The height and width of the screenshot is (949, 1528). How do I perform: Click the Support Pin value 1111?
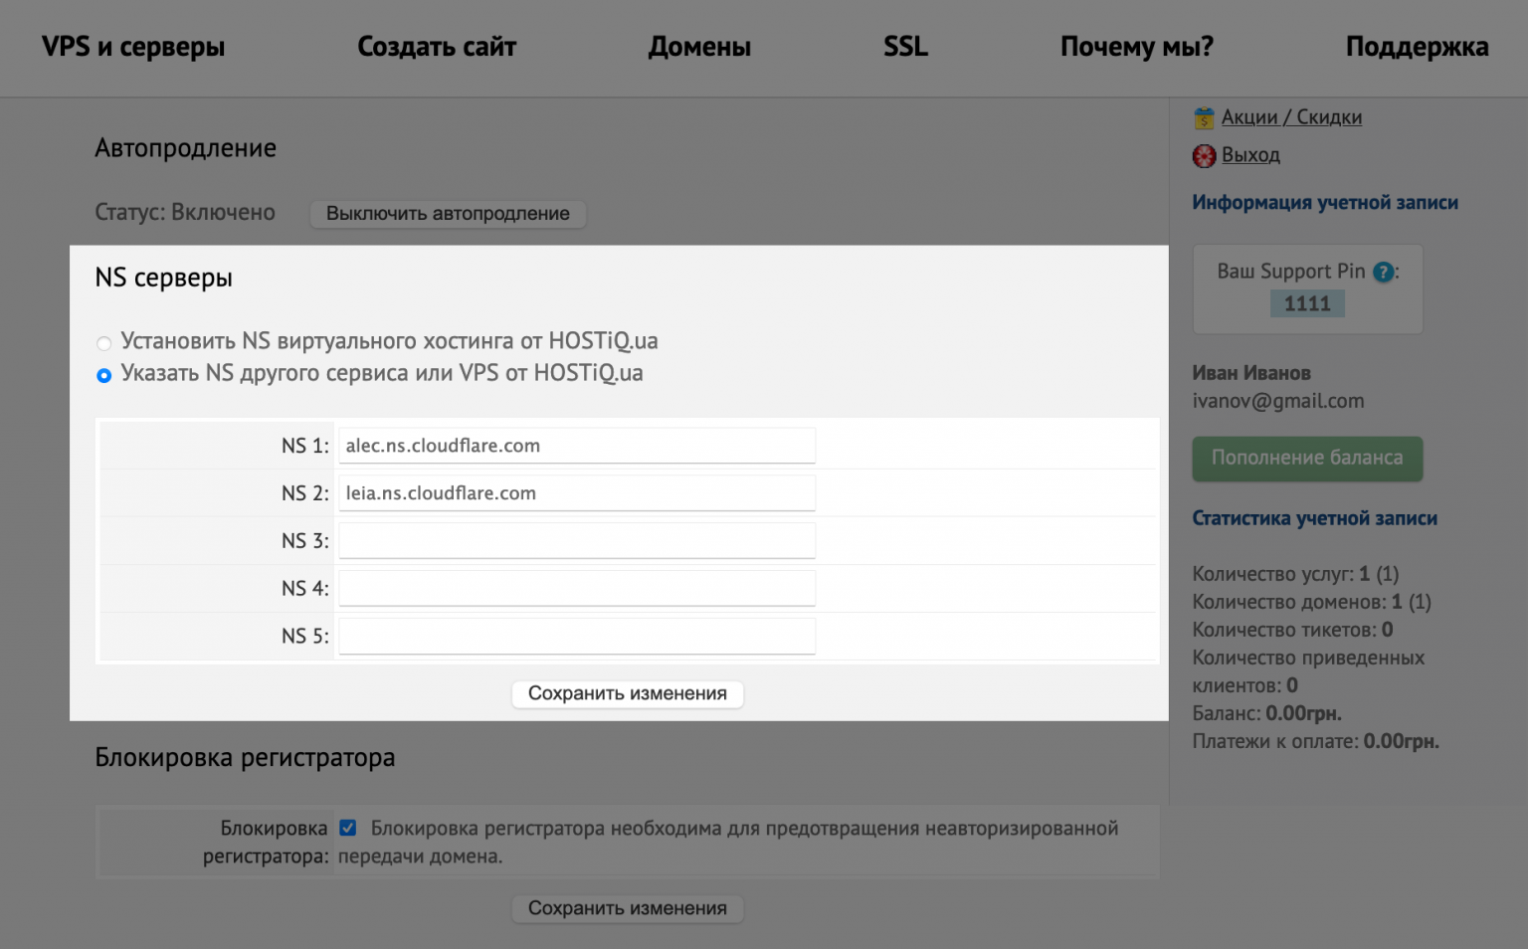(1307, 303)
